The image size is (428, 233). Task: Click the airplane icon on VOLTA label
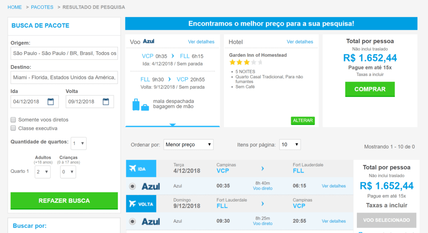[132, 203]
